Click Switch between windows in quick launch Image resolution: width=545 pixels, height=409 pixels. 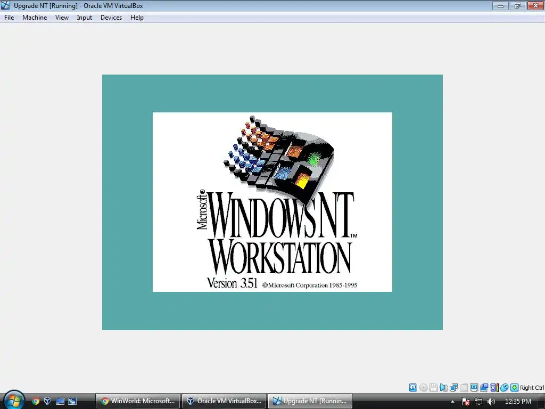coord(72,401)
